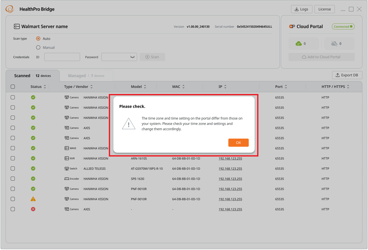
Task: Click HTTP text in the NVR row
Action: [x=325, y=158]
